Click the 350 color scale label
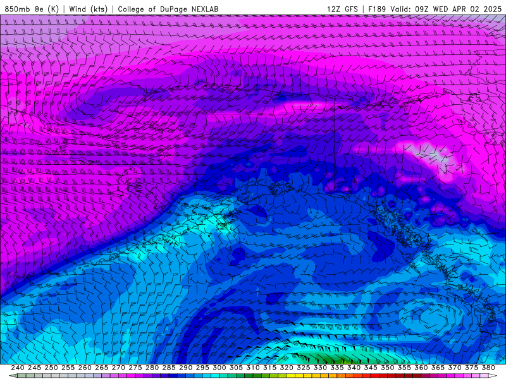506x379 pixels. [x=387, y=368]
